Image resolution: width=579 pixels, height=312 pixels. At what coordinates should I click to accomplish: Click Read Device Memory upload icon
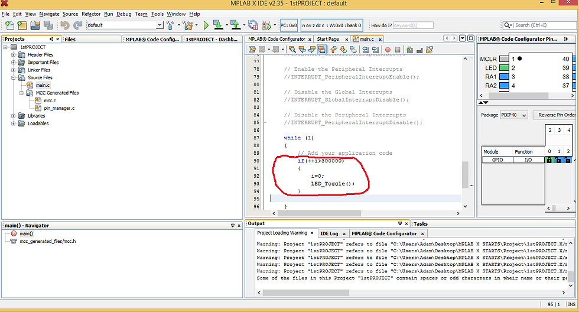[235, 25]
